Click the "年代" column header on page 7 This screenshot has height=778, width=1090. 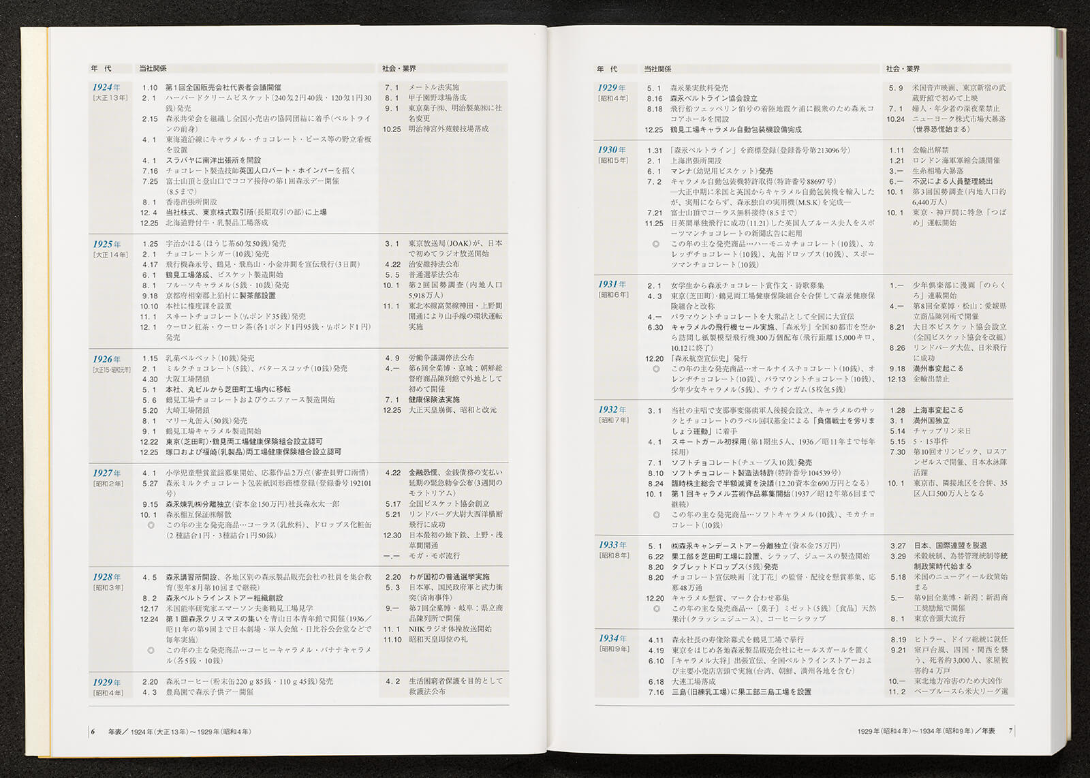(607, 69)
